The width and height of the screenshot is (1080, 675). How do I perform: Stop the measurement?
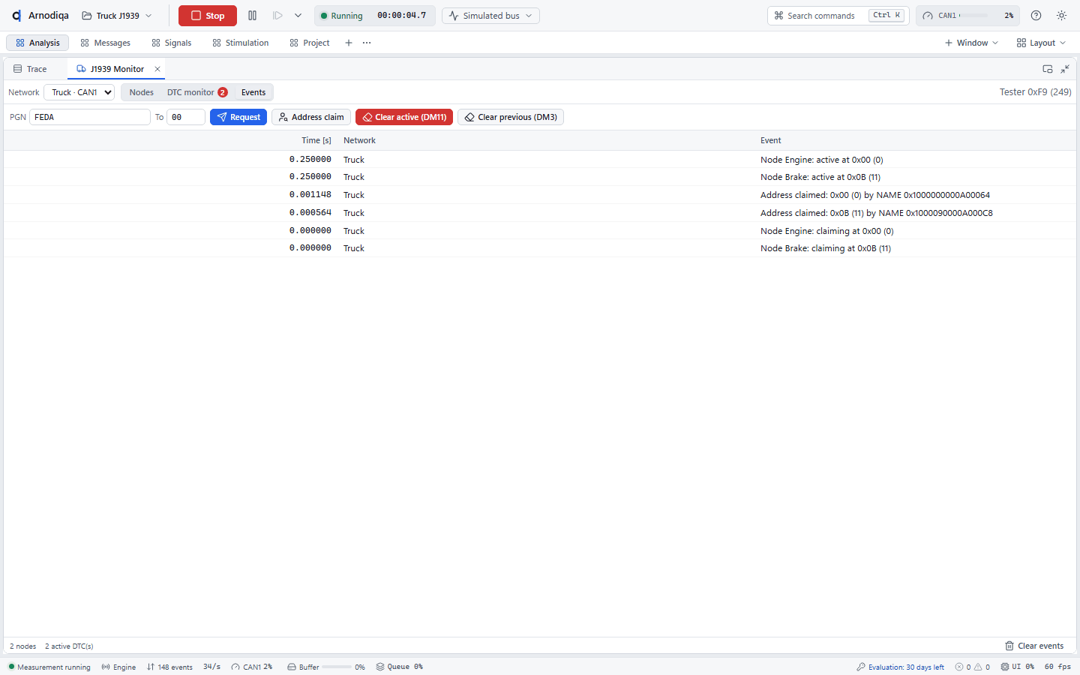(208, 16)
